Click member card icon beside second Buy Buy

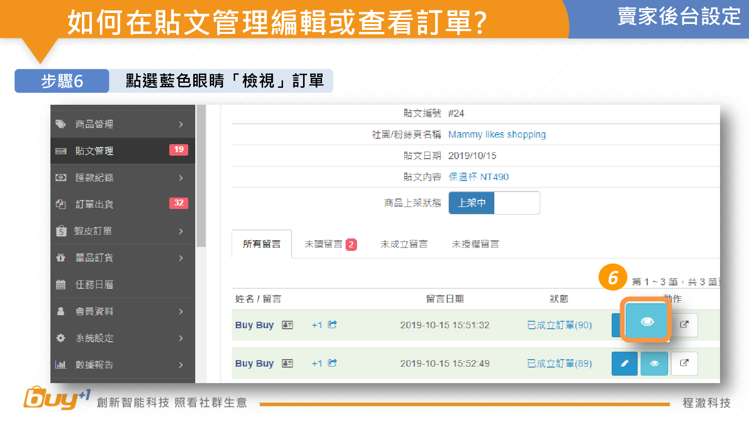click(x=287, y=364)
